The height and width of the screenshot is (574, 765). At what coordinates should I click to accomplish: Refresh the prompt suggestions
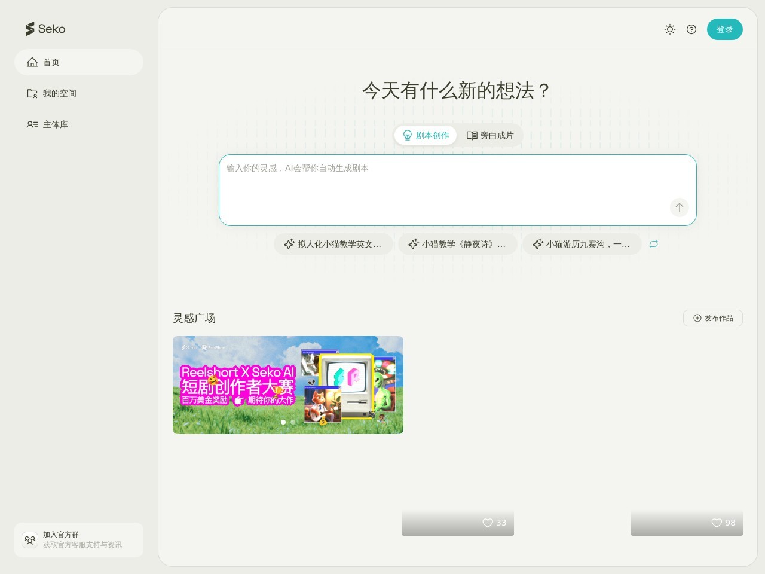(x=654, y=244)
